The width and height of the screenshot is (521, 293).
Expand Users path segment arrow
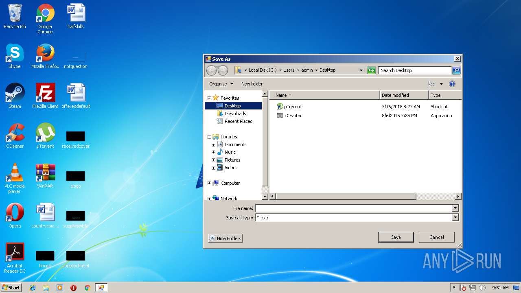[298, 70]
